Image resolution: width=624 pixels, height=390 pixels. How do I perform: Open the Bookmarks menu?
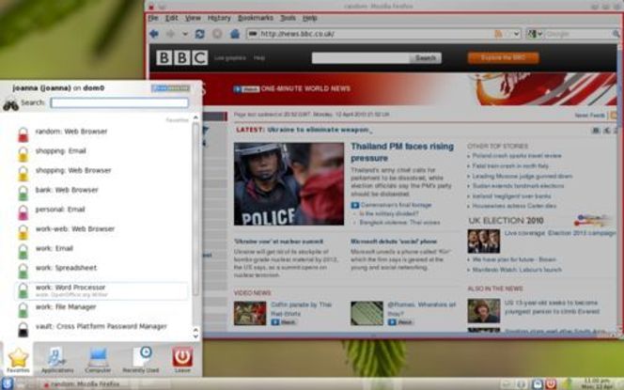pyautogui.click(x=255, y=18)
